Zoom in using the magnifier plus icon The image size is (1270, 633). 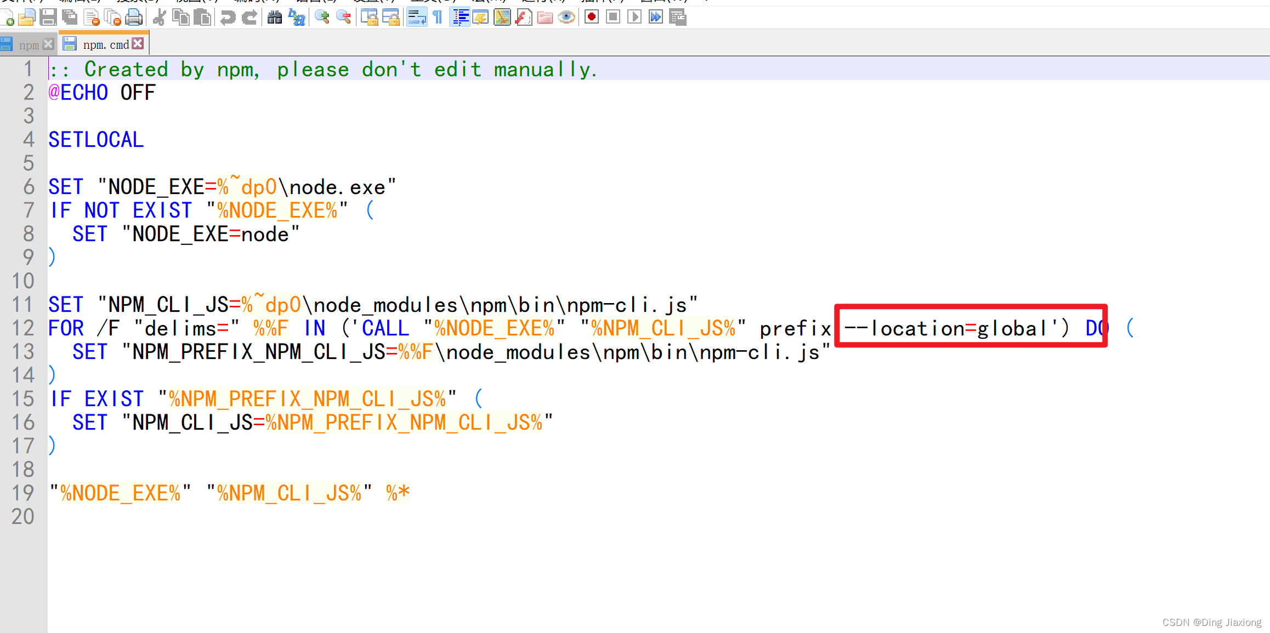point(322,18)
